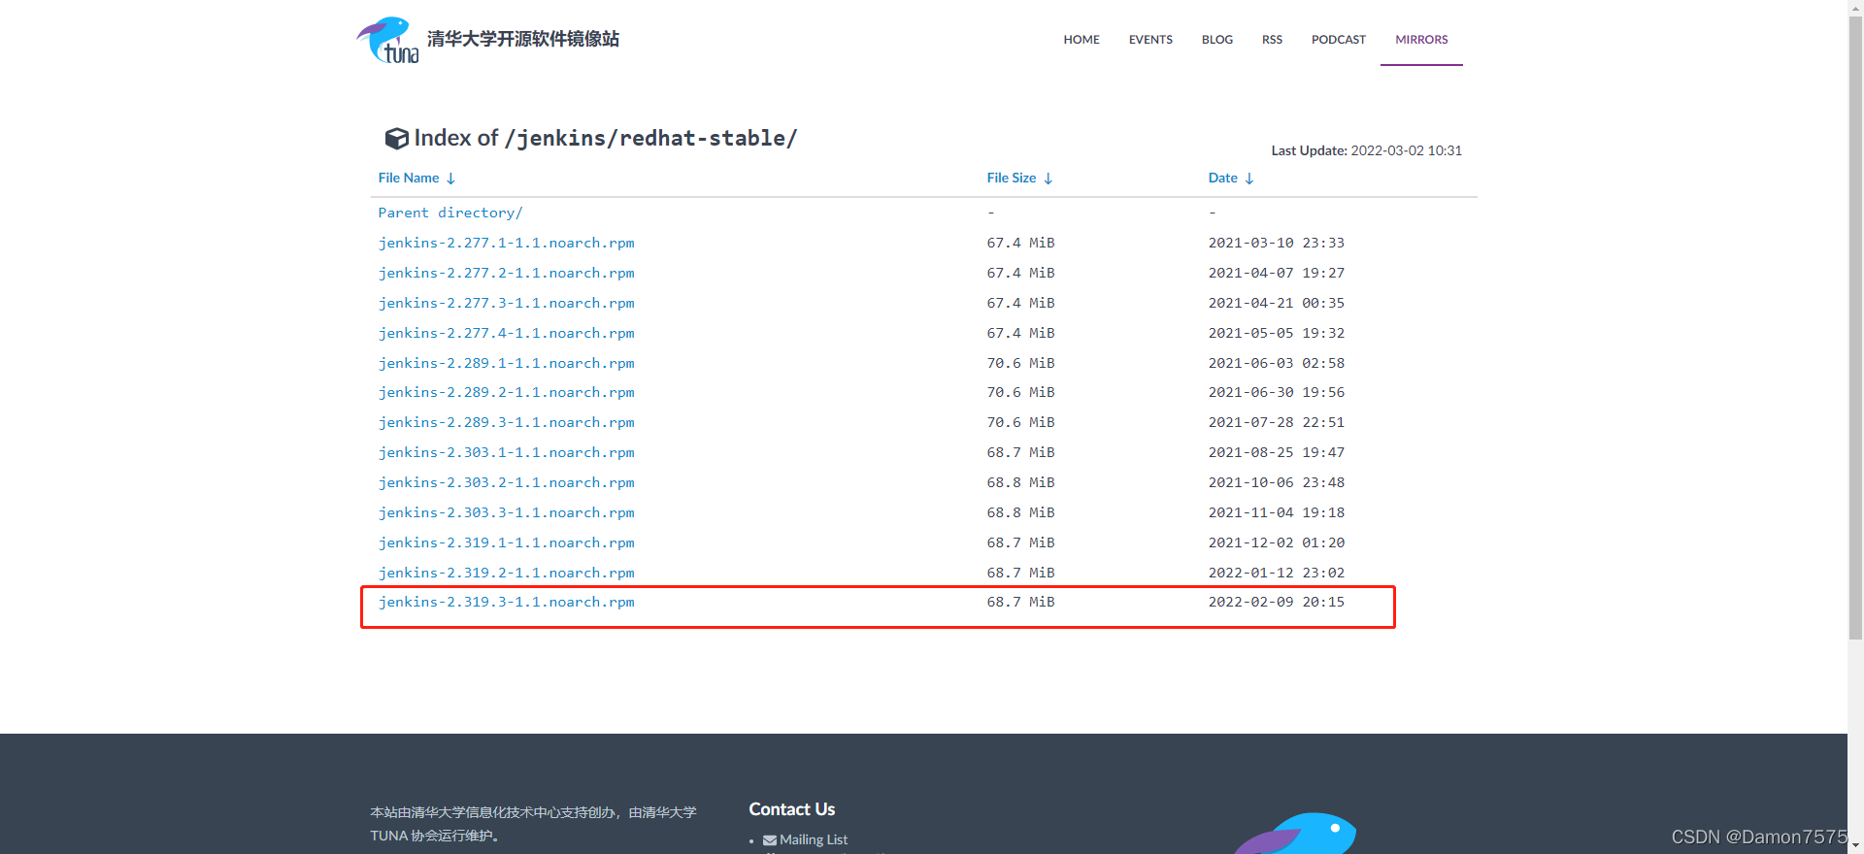Download jenkins-2.303.3-1.1.noarch.rpm
Screen dimensions: 1864x854
point(506,512)
